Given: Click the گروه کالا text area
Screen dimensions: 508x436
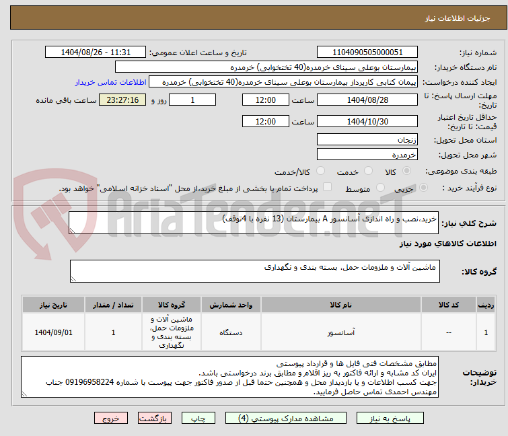Looking at the screenshot, I should click(x=254, y=271).
